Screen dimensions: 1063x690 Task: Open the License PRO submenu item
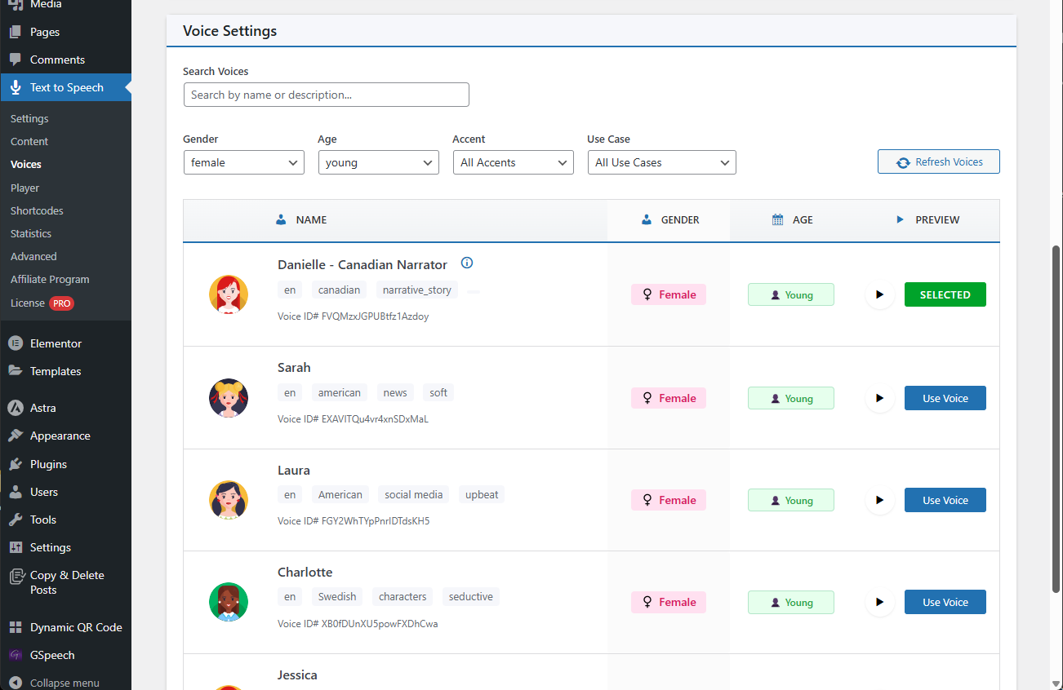(x=42, y=303)
